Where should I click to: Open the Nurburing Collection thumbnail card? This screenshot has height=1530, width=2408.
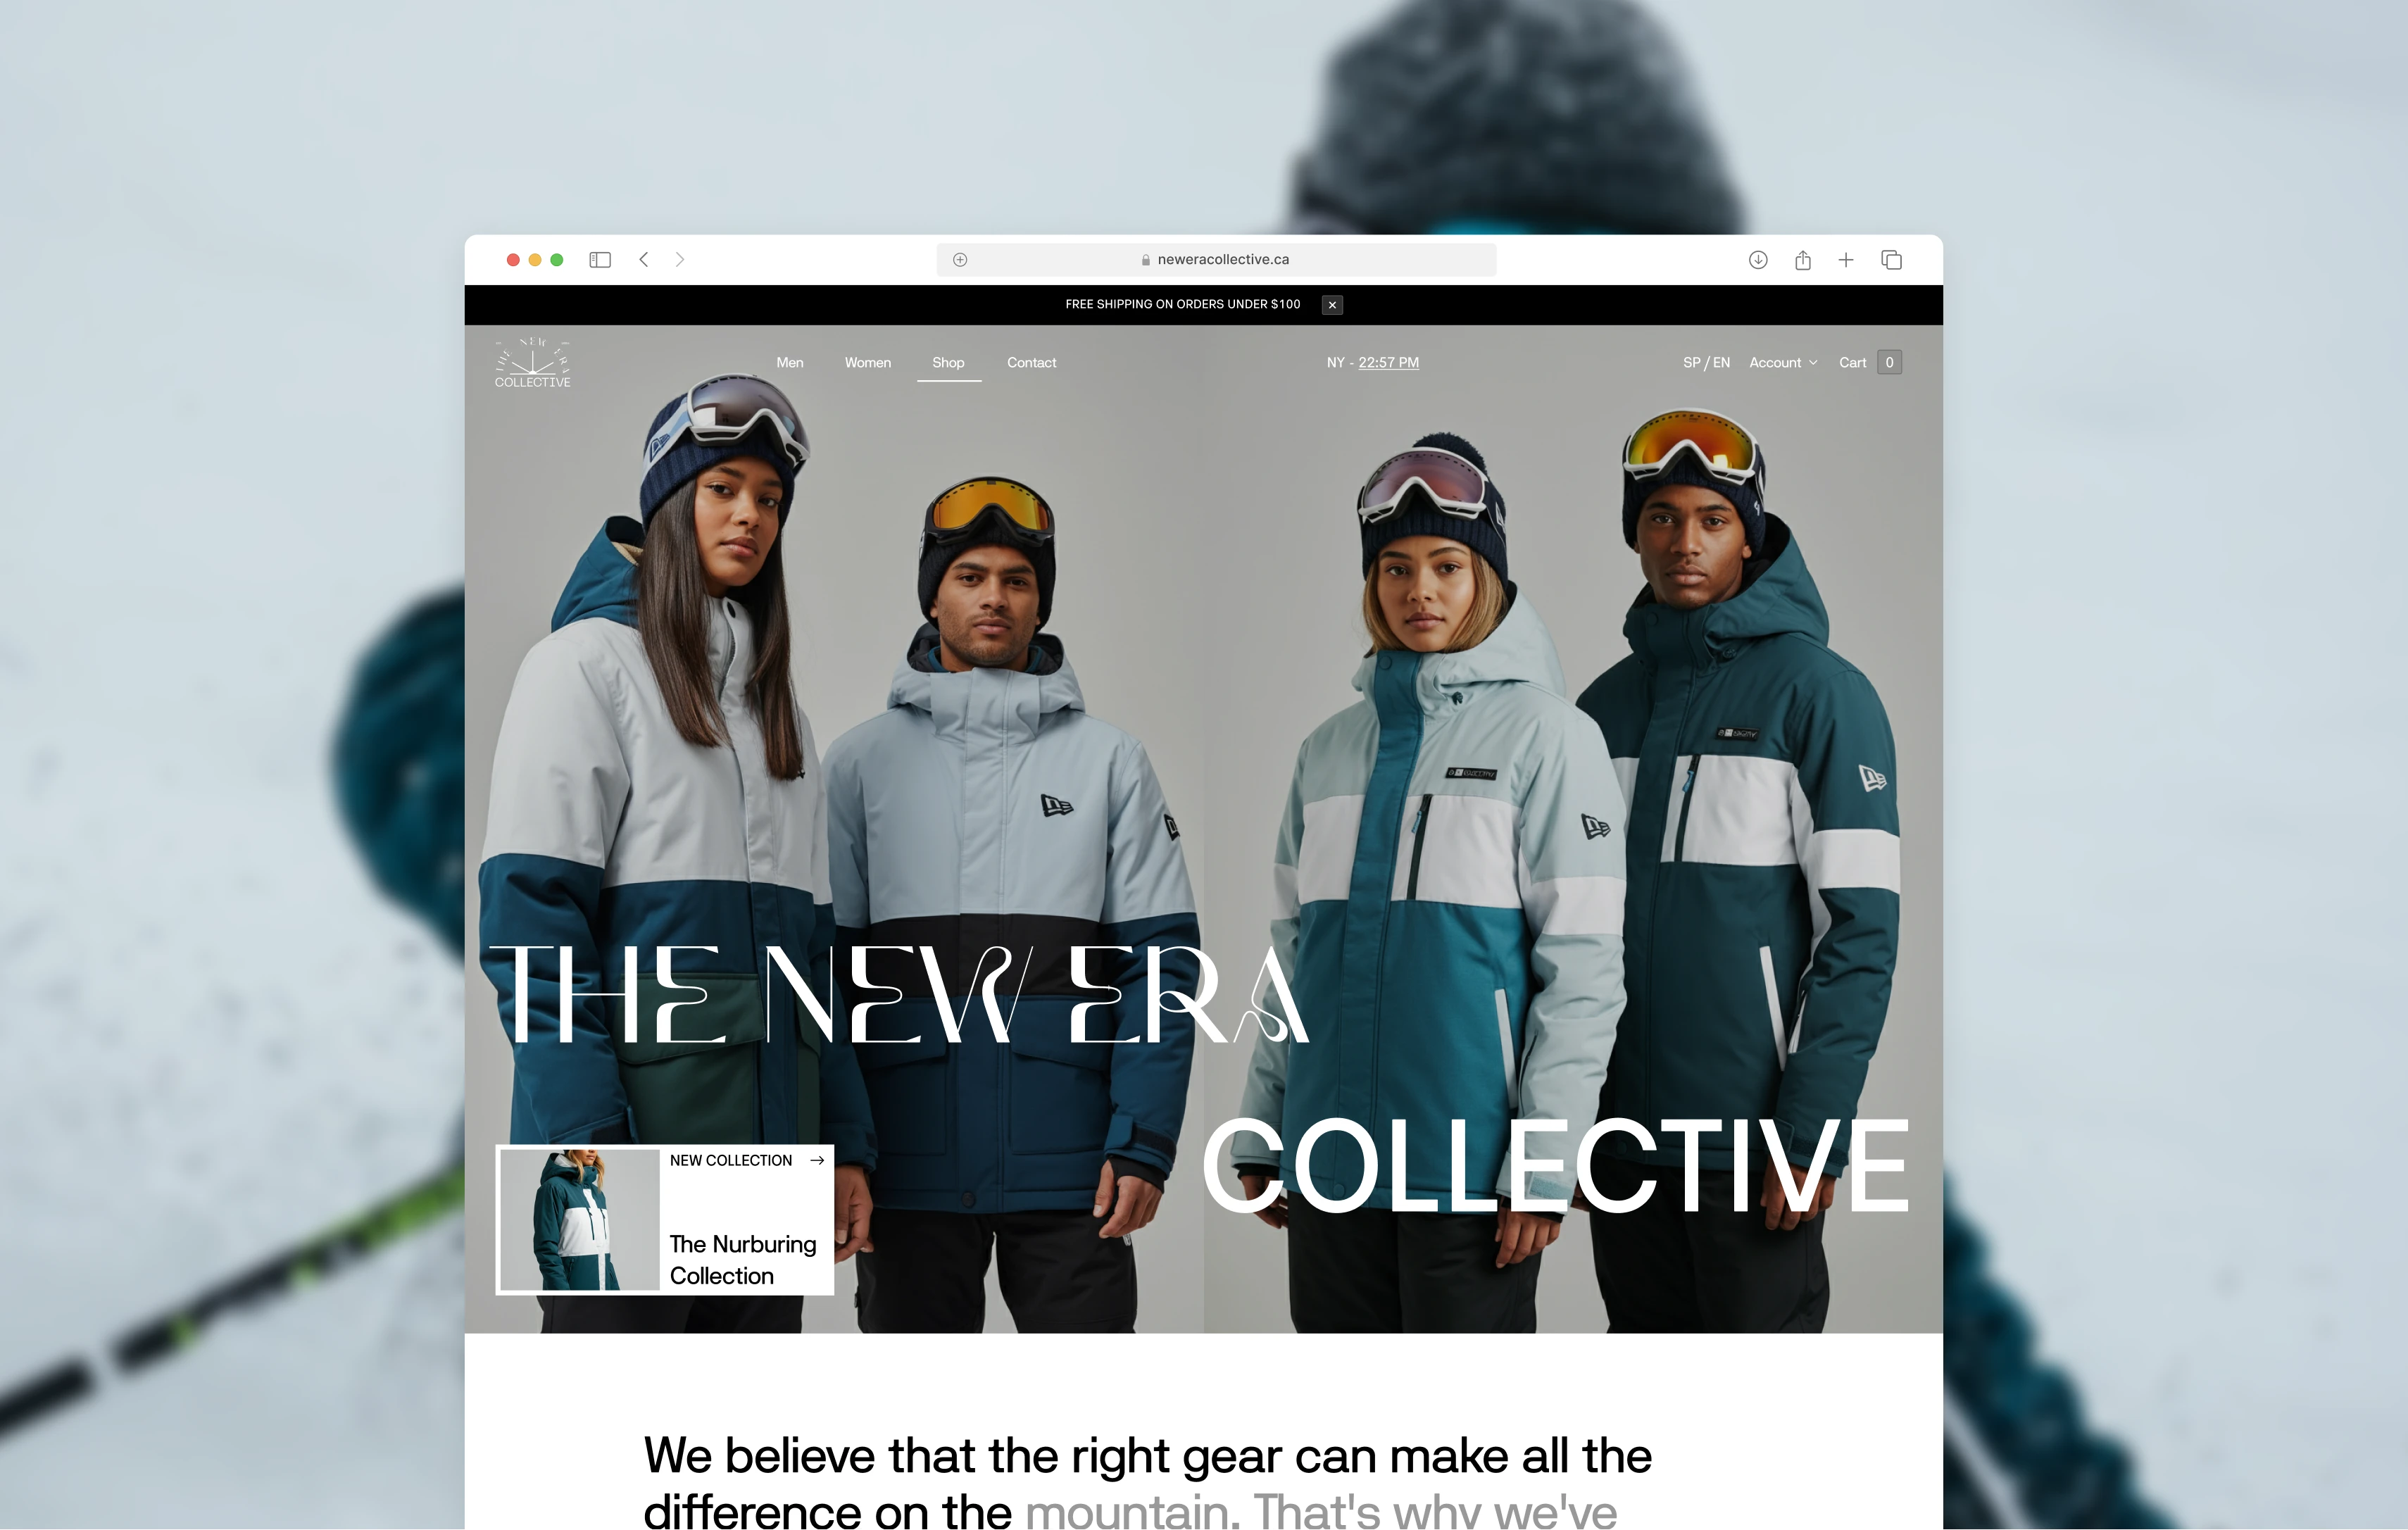pyautogui.click(x=665, y=1220)
